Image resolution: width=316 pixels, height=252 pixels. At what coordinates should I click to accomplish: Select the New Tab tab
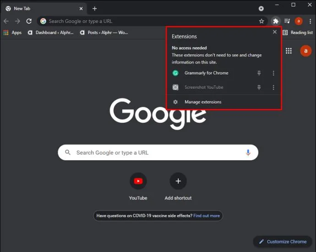[44, 8]
